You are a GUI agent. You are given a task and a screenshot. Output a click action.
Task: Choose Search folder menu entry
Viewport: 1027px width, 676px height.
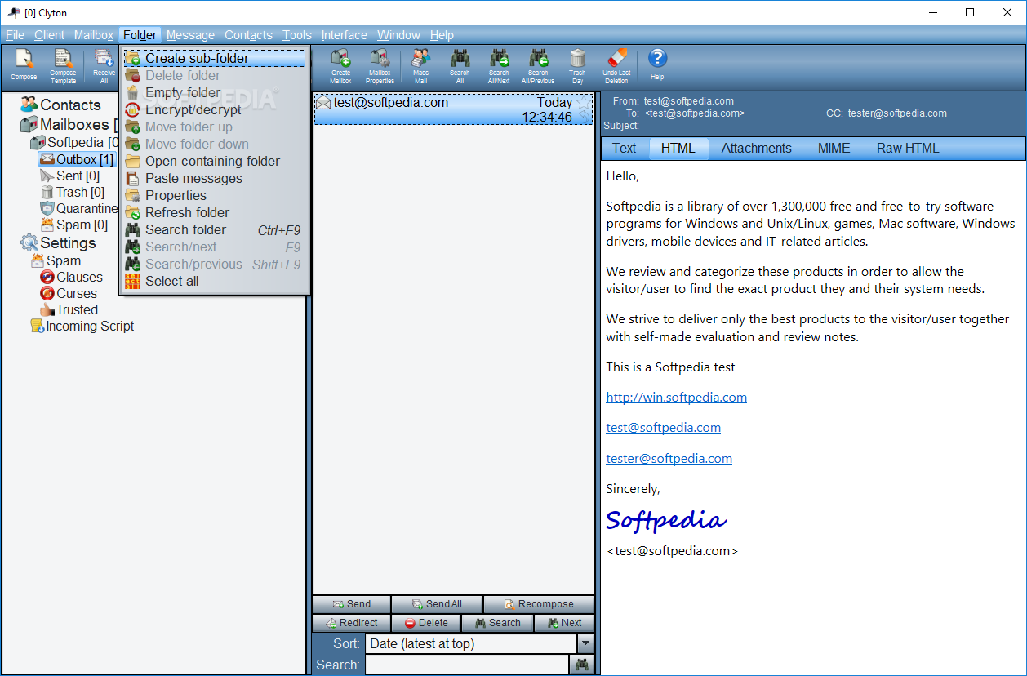pyautogui.click(x=215, y=229)
